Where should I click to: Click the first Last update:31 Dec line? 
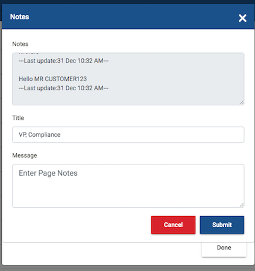coord(63,61)
